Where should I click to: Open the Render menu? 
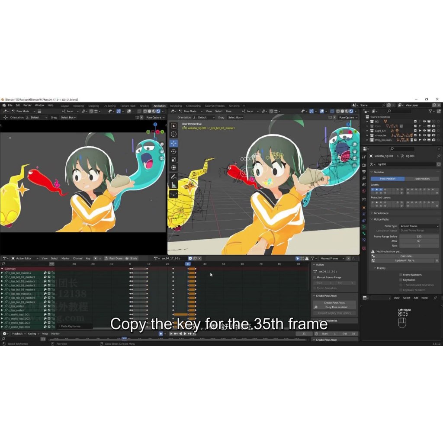(27, 106)
